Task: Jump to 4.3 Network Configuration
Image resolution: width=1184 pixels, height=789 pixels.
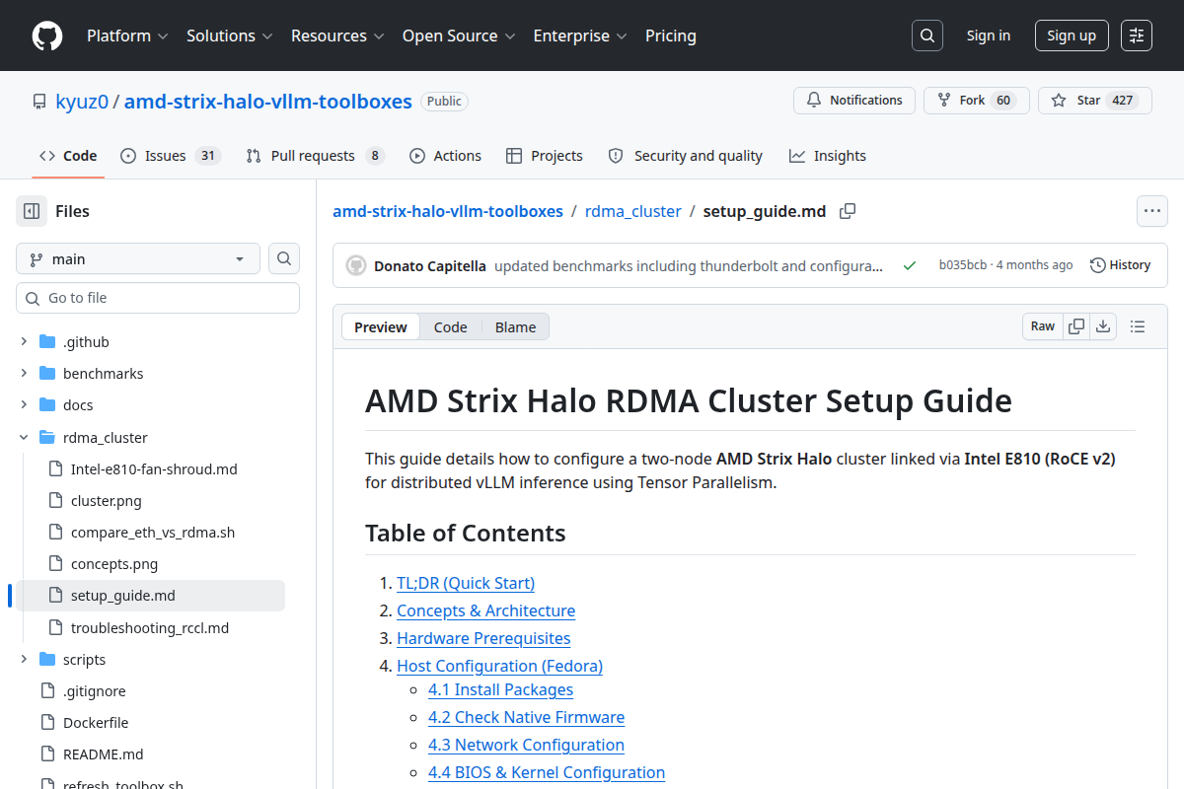Action: click(x=526, y=745)
